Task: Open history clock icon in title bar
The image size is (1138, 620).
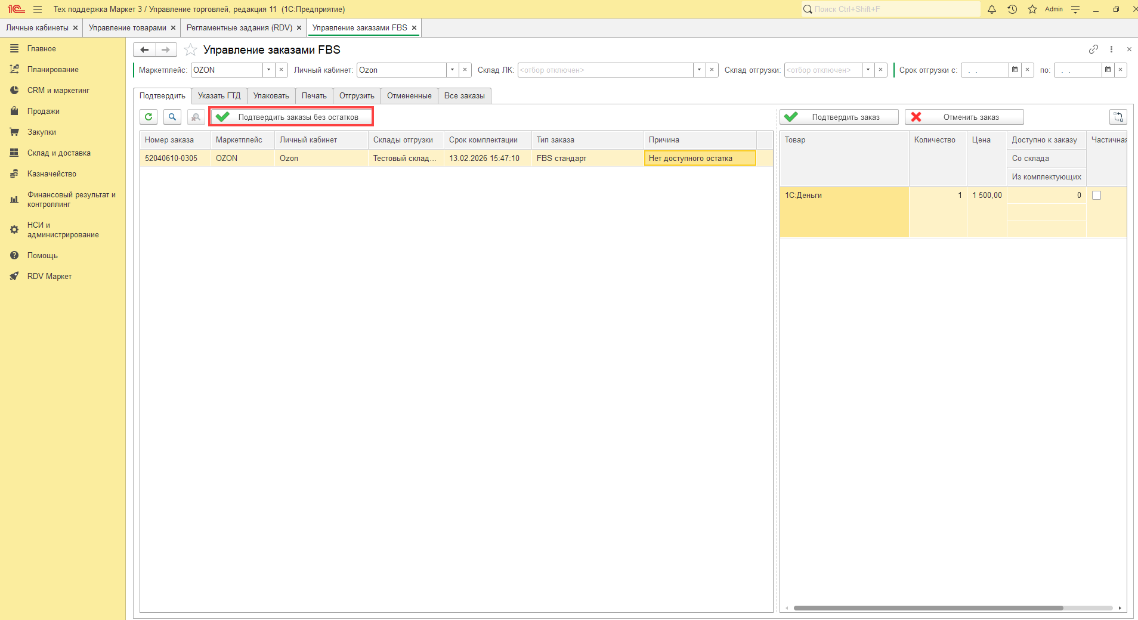Action: [1012, 9]
